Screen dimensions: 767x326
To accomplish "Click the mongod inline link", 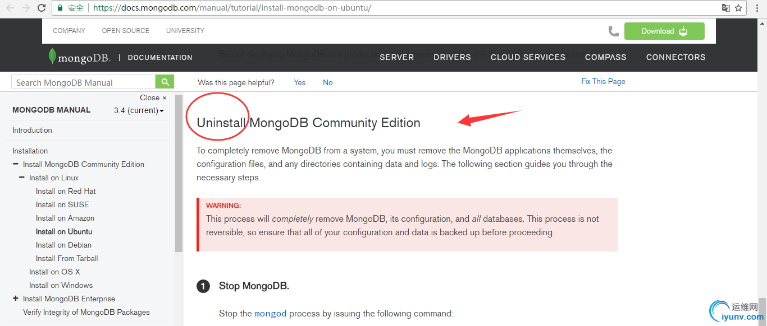I will click(x=271, y=314).
